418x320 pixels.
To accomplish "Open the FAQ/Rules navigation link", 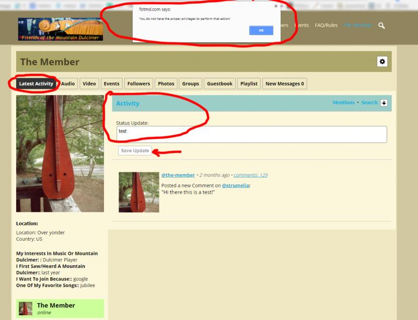I will pyautogui.click(x=326, y=25).
